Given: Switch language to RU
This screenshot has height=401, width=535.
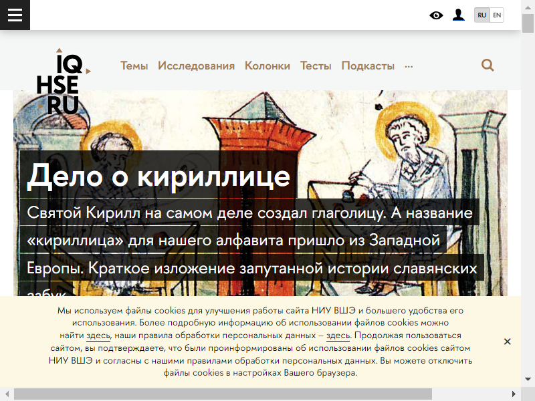Looking at the screenshot, I should (x=481, y=15).
